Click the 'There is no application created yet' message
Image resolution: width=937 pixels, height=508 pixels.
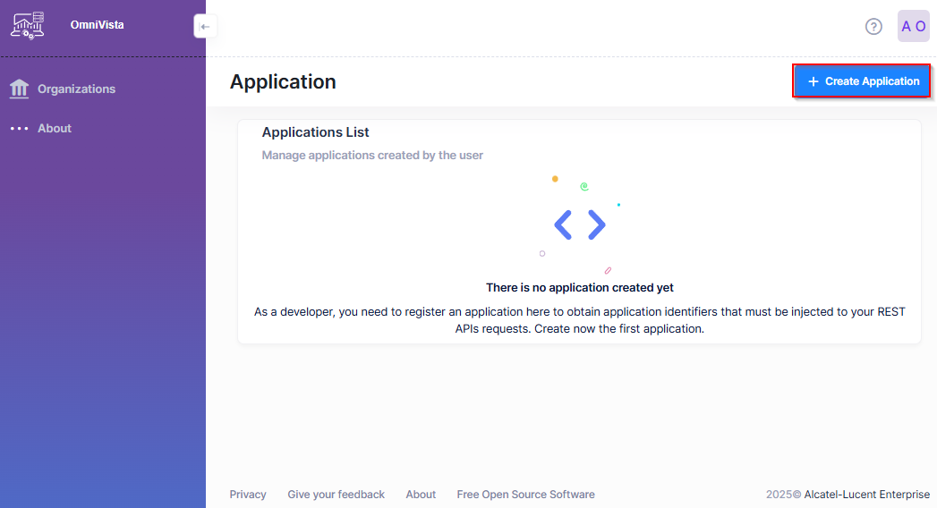tap(579, 288)
